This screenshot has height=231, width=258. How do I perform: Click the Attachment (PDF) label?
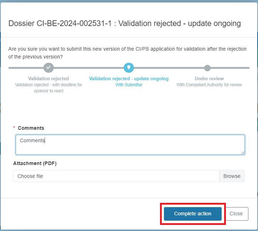[x=35, y=163]
